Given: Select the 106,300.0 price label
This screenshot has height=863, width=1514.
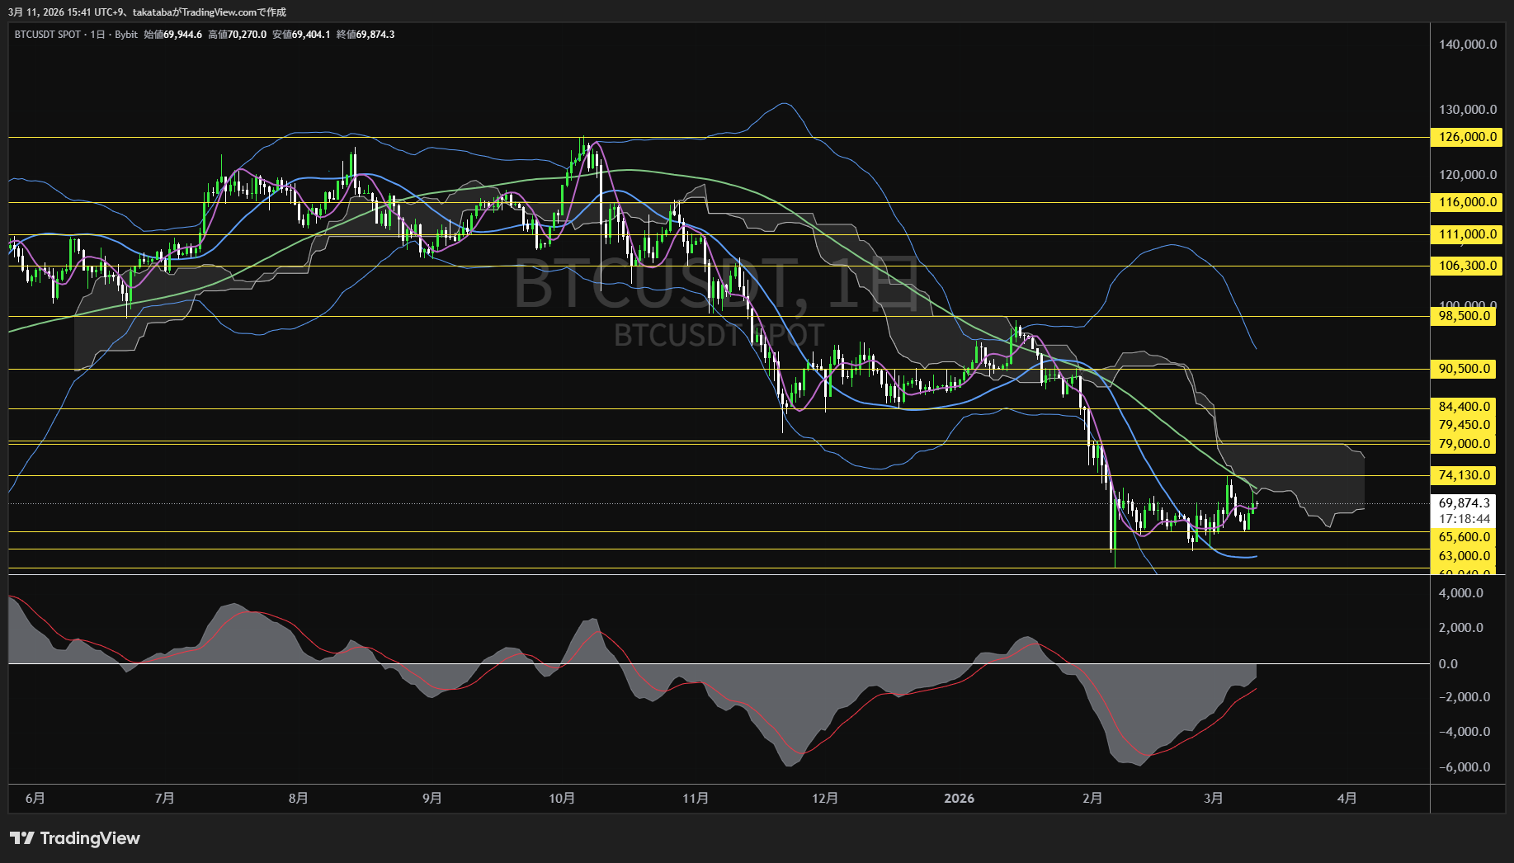Looking at the screenshot, I should [x=1467, y=266].
